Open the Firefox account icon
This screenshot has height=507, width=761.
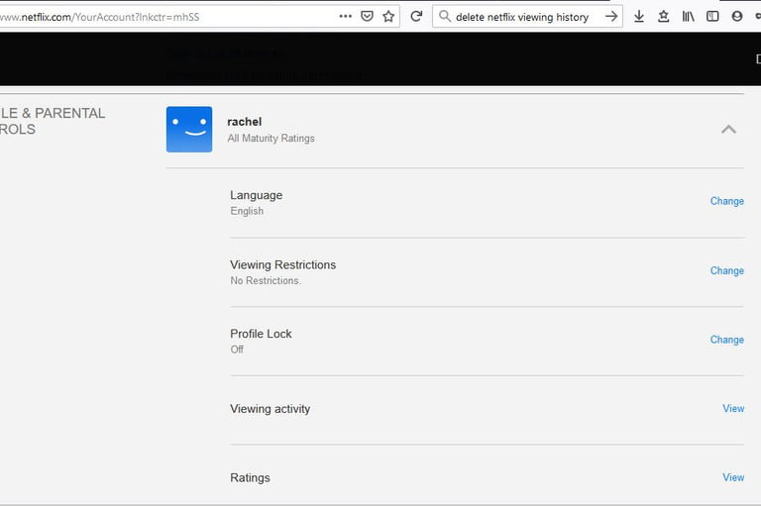737,17
